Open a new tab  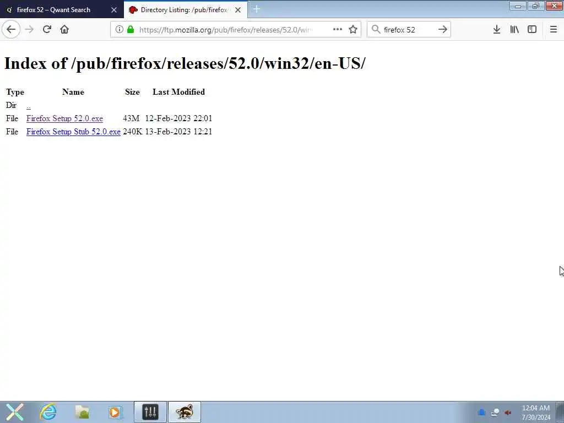(257, 9)
